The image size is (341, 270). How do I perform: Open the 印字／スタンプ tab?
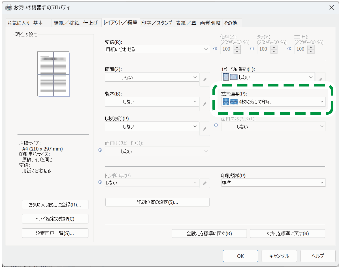pos(157,23)
